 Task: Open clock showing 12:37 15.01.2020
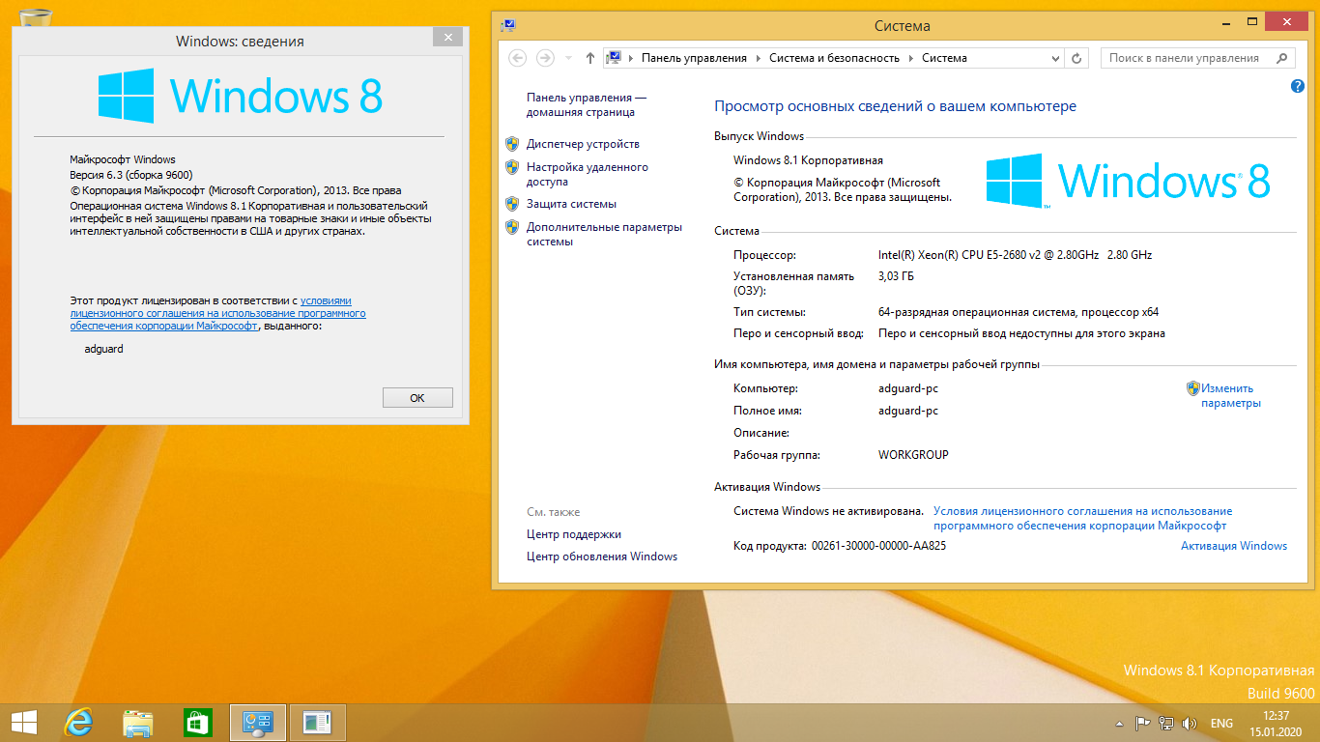1277,724
